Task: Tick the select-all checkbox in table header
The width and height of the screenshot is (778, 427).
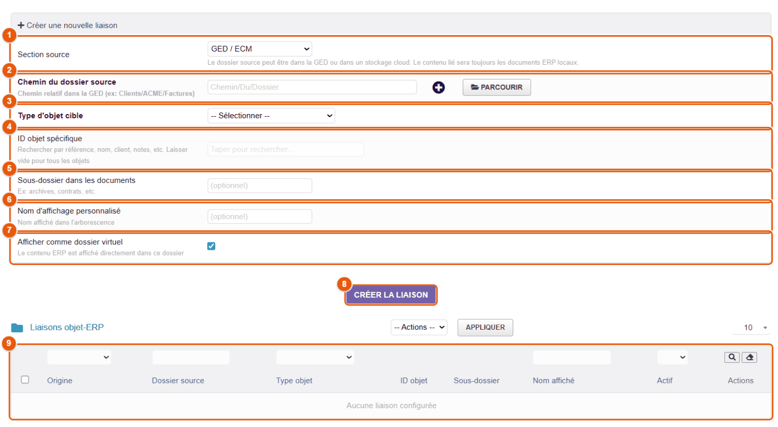Action: pos(25,380)
